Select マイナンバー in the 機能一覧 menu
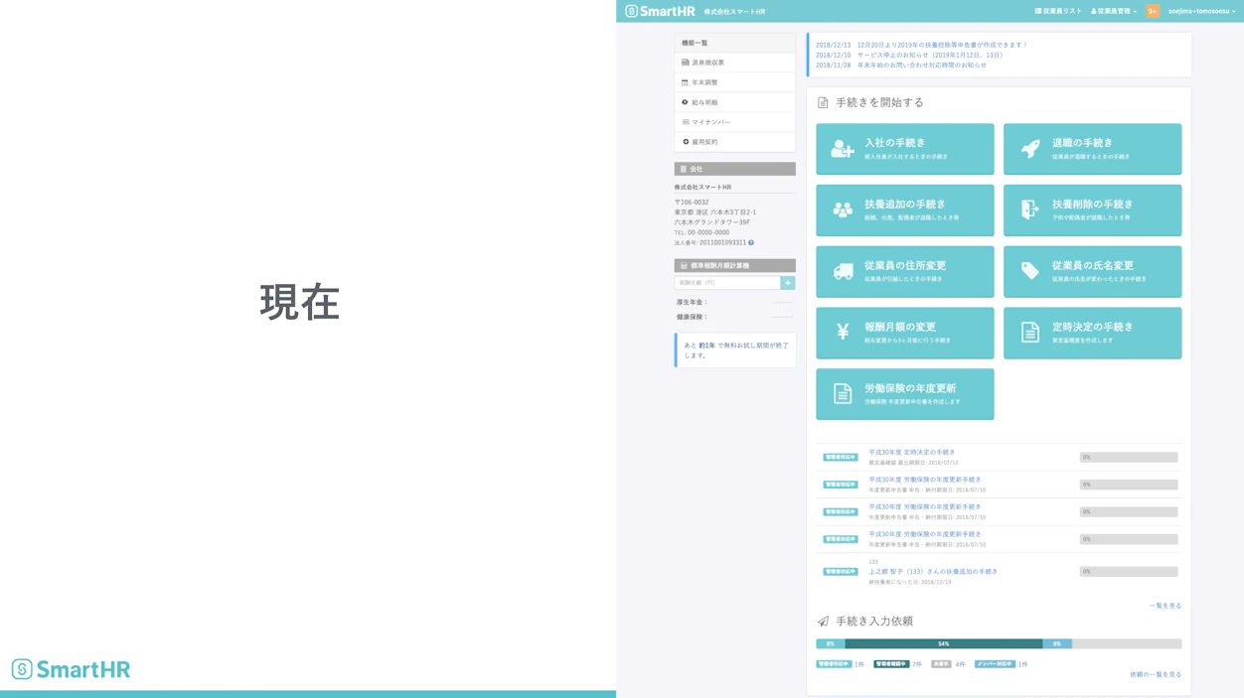The width and height of the screenshot is (1244, 698). pos(734,122)
